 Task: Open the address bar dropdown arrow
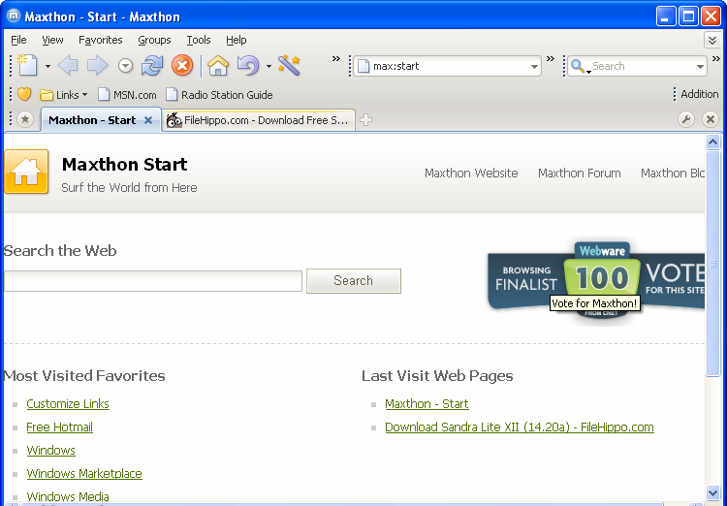(x=534, y=67)
